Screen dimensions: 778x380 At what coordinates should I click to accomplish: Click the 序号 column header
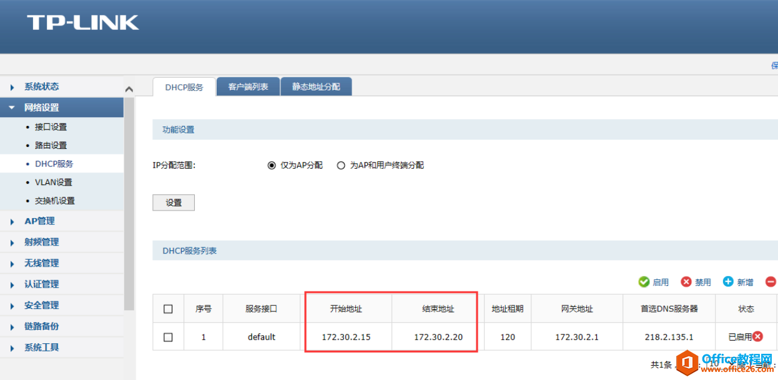pos(204,309)
